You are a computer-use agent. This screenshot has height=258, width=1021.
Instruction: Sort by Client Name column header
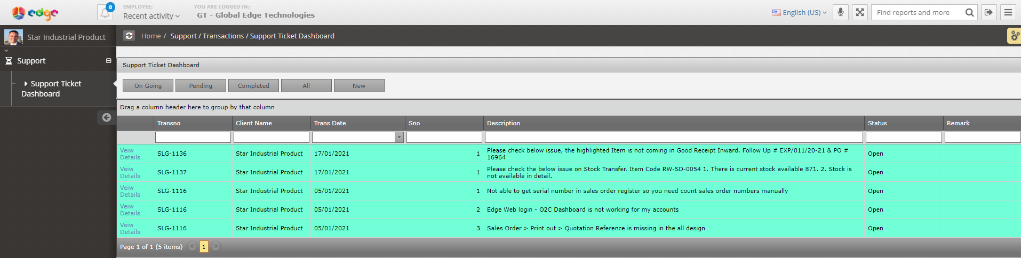[x=272, y=123]
